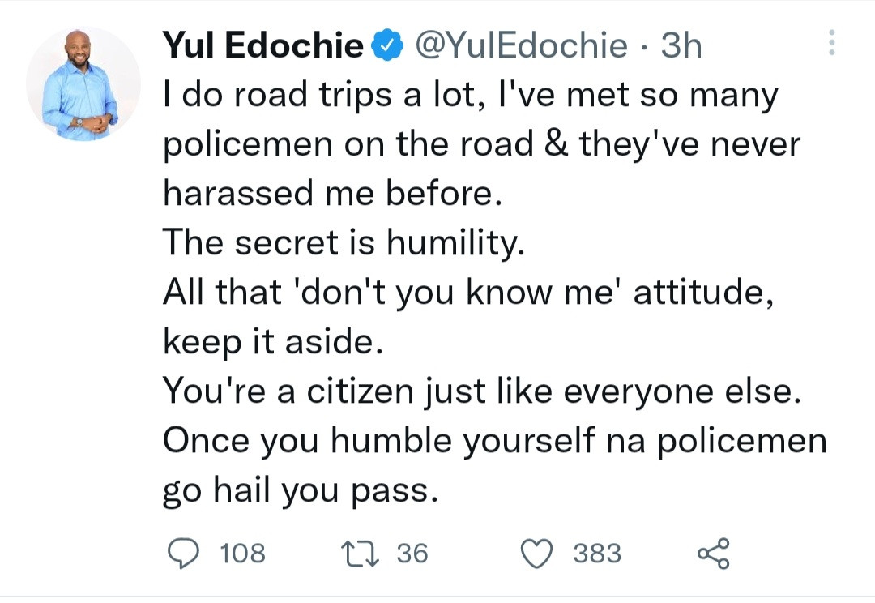
Task: Click the reply speech bubble icon
Action: pos(186,553)
